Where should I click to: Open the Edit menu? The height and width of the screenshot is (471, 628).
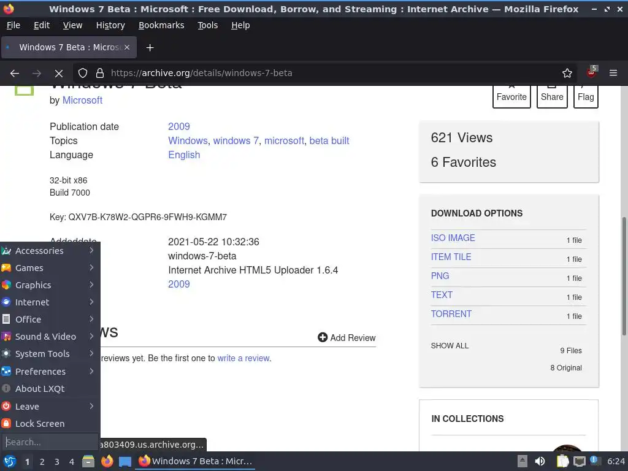(x=42, y=25)
